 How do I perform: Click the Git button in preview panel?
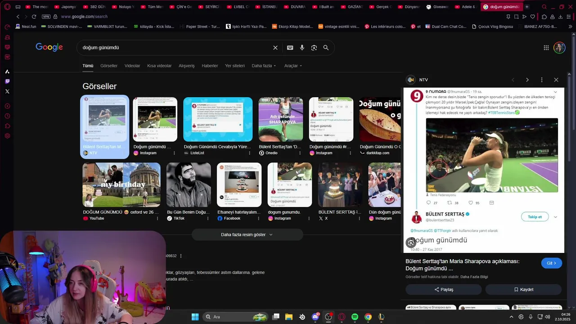[x=552, y=263]
